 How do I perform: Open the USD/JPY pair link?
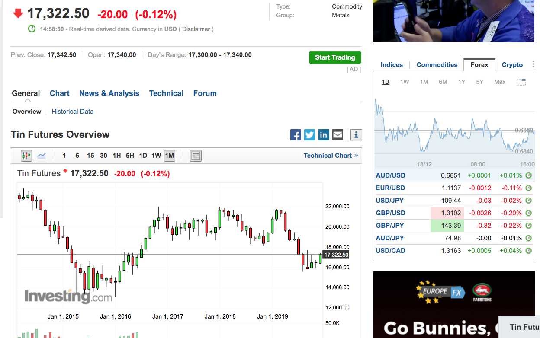(x=390, y=201)
